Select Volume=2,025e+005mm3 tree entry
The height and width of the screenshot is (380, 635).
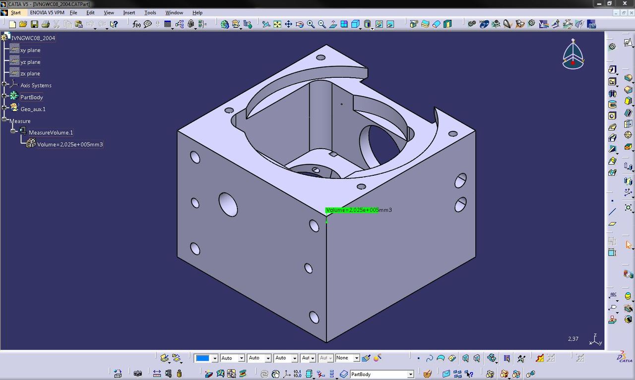pyautogui.click(x=70, y=144)
